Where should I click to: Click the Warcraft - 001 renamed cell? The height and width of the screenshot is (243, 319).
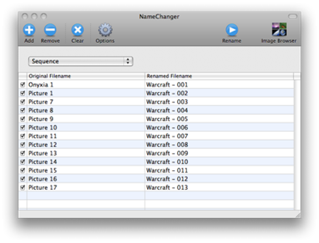[219, 85]
